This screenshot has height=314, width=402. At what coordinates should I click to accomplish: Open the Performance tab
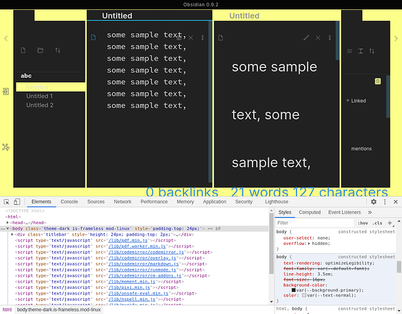pyautogui.click(x=154, y=202)
